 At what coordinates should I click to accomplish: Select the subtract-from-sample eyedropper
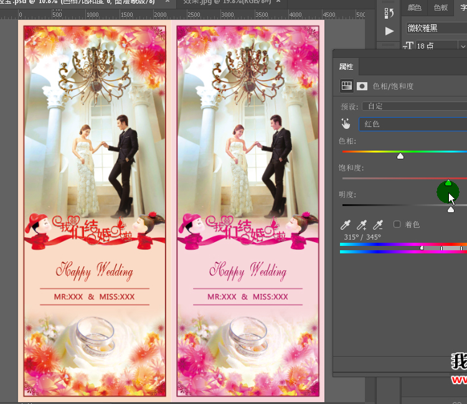(x=378, y=225)
